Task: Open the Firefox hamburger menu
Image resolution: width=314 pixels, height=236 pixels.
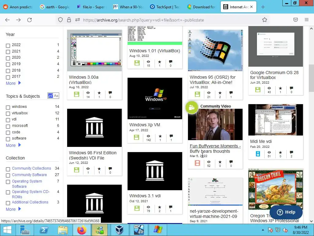Action: pyautogui.click(x=307, y=20)
